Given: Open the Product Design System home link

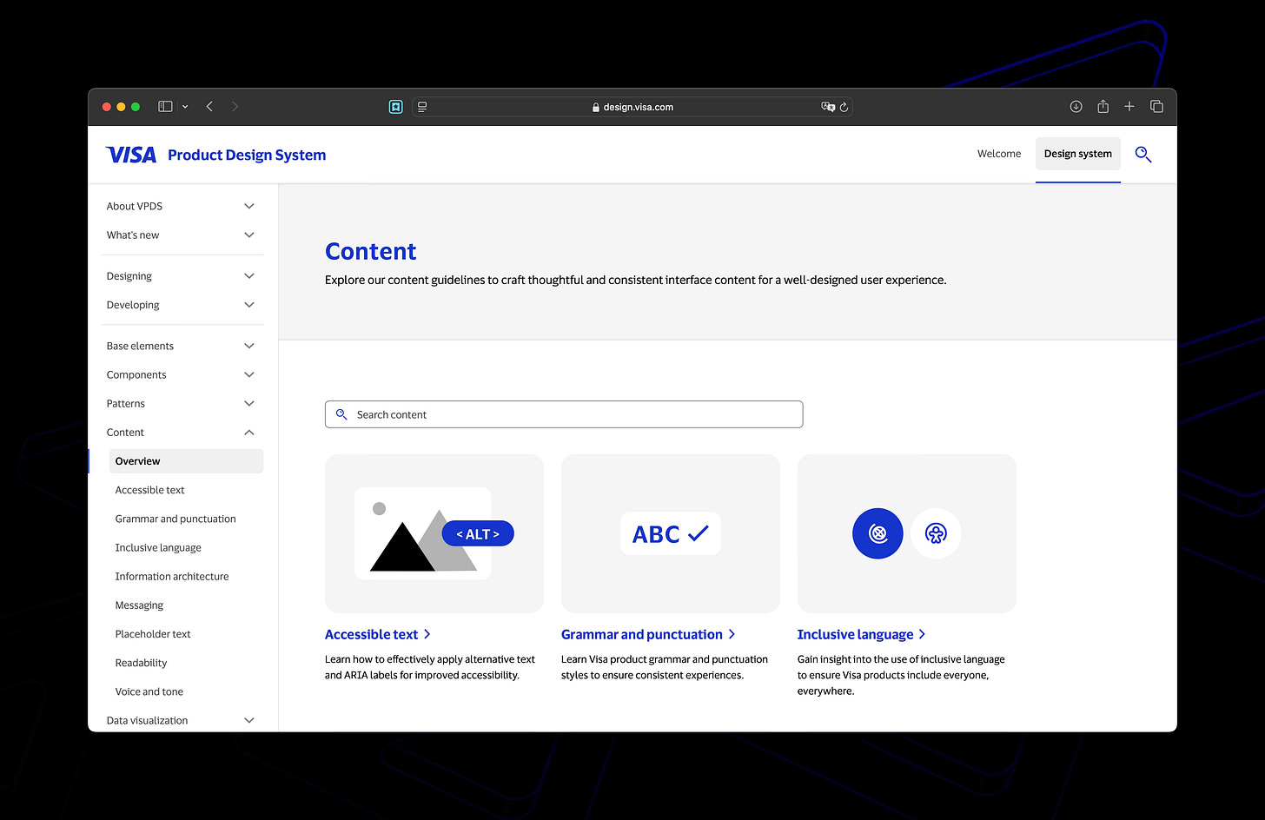Looking at the screenshot, I should (x=247, y=155).
